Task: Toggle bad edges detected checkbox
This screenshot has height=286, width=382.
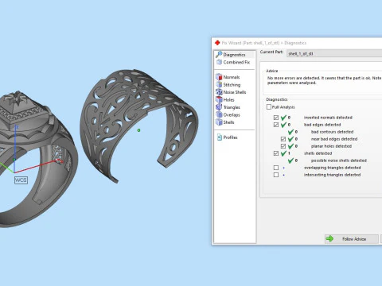Action: pyautogui.click(x=276, y=125)
